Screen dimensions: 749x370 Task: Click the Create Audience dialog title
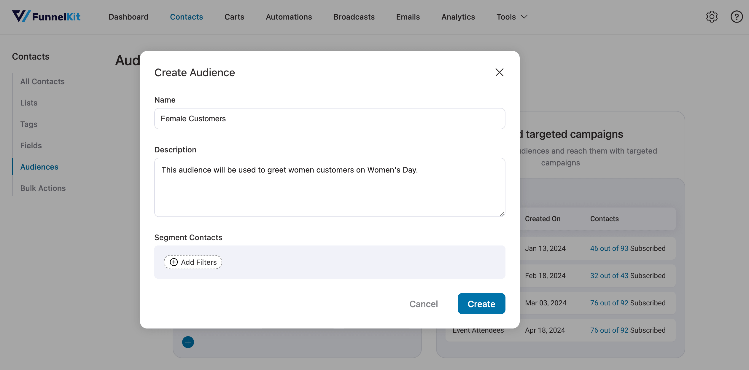[x=195, y=73]
